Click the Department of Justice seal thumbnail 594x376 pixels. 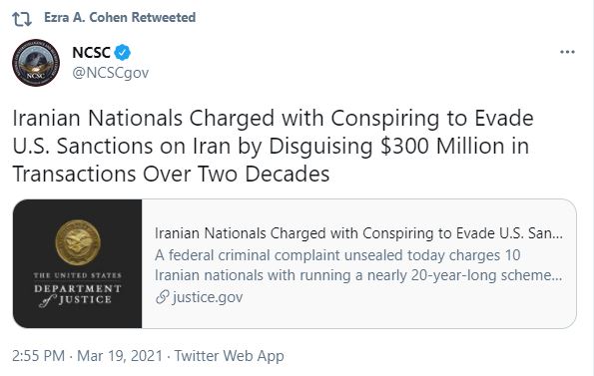[x=77, y=263]
